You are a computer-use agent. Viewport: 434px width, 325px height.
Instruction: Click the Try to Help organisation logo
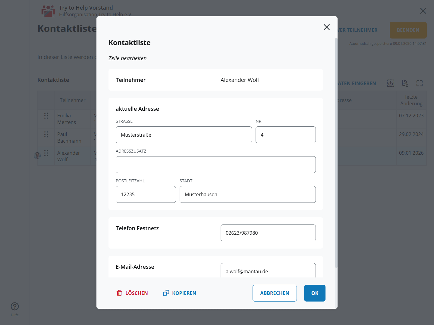click(48, 11)
